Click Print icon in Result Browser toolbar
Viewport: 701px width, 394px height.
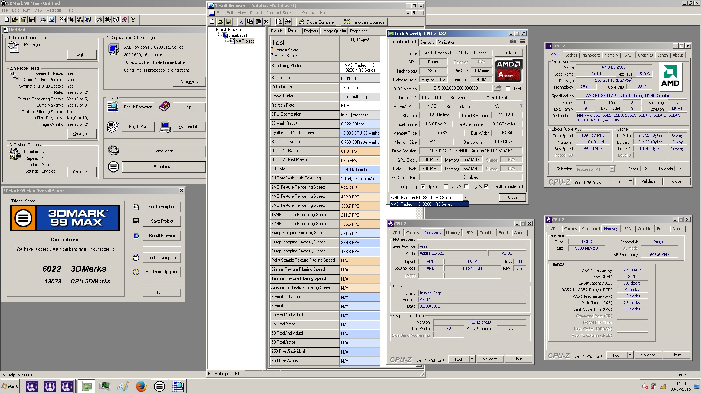288,22
